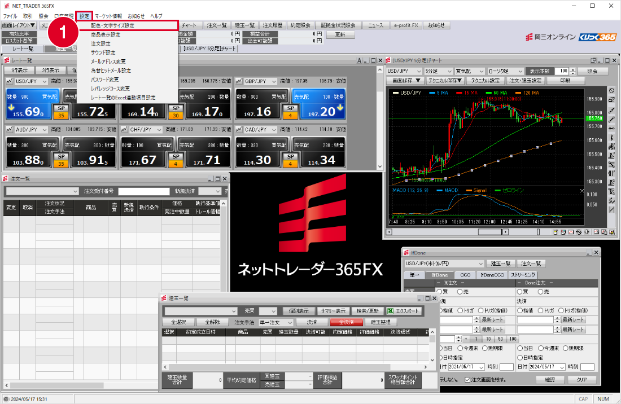This screenshot has width=621, height=404.
Task: Open the マーケット情報 menu
Action: pos(108,16)
